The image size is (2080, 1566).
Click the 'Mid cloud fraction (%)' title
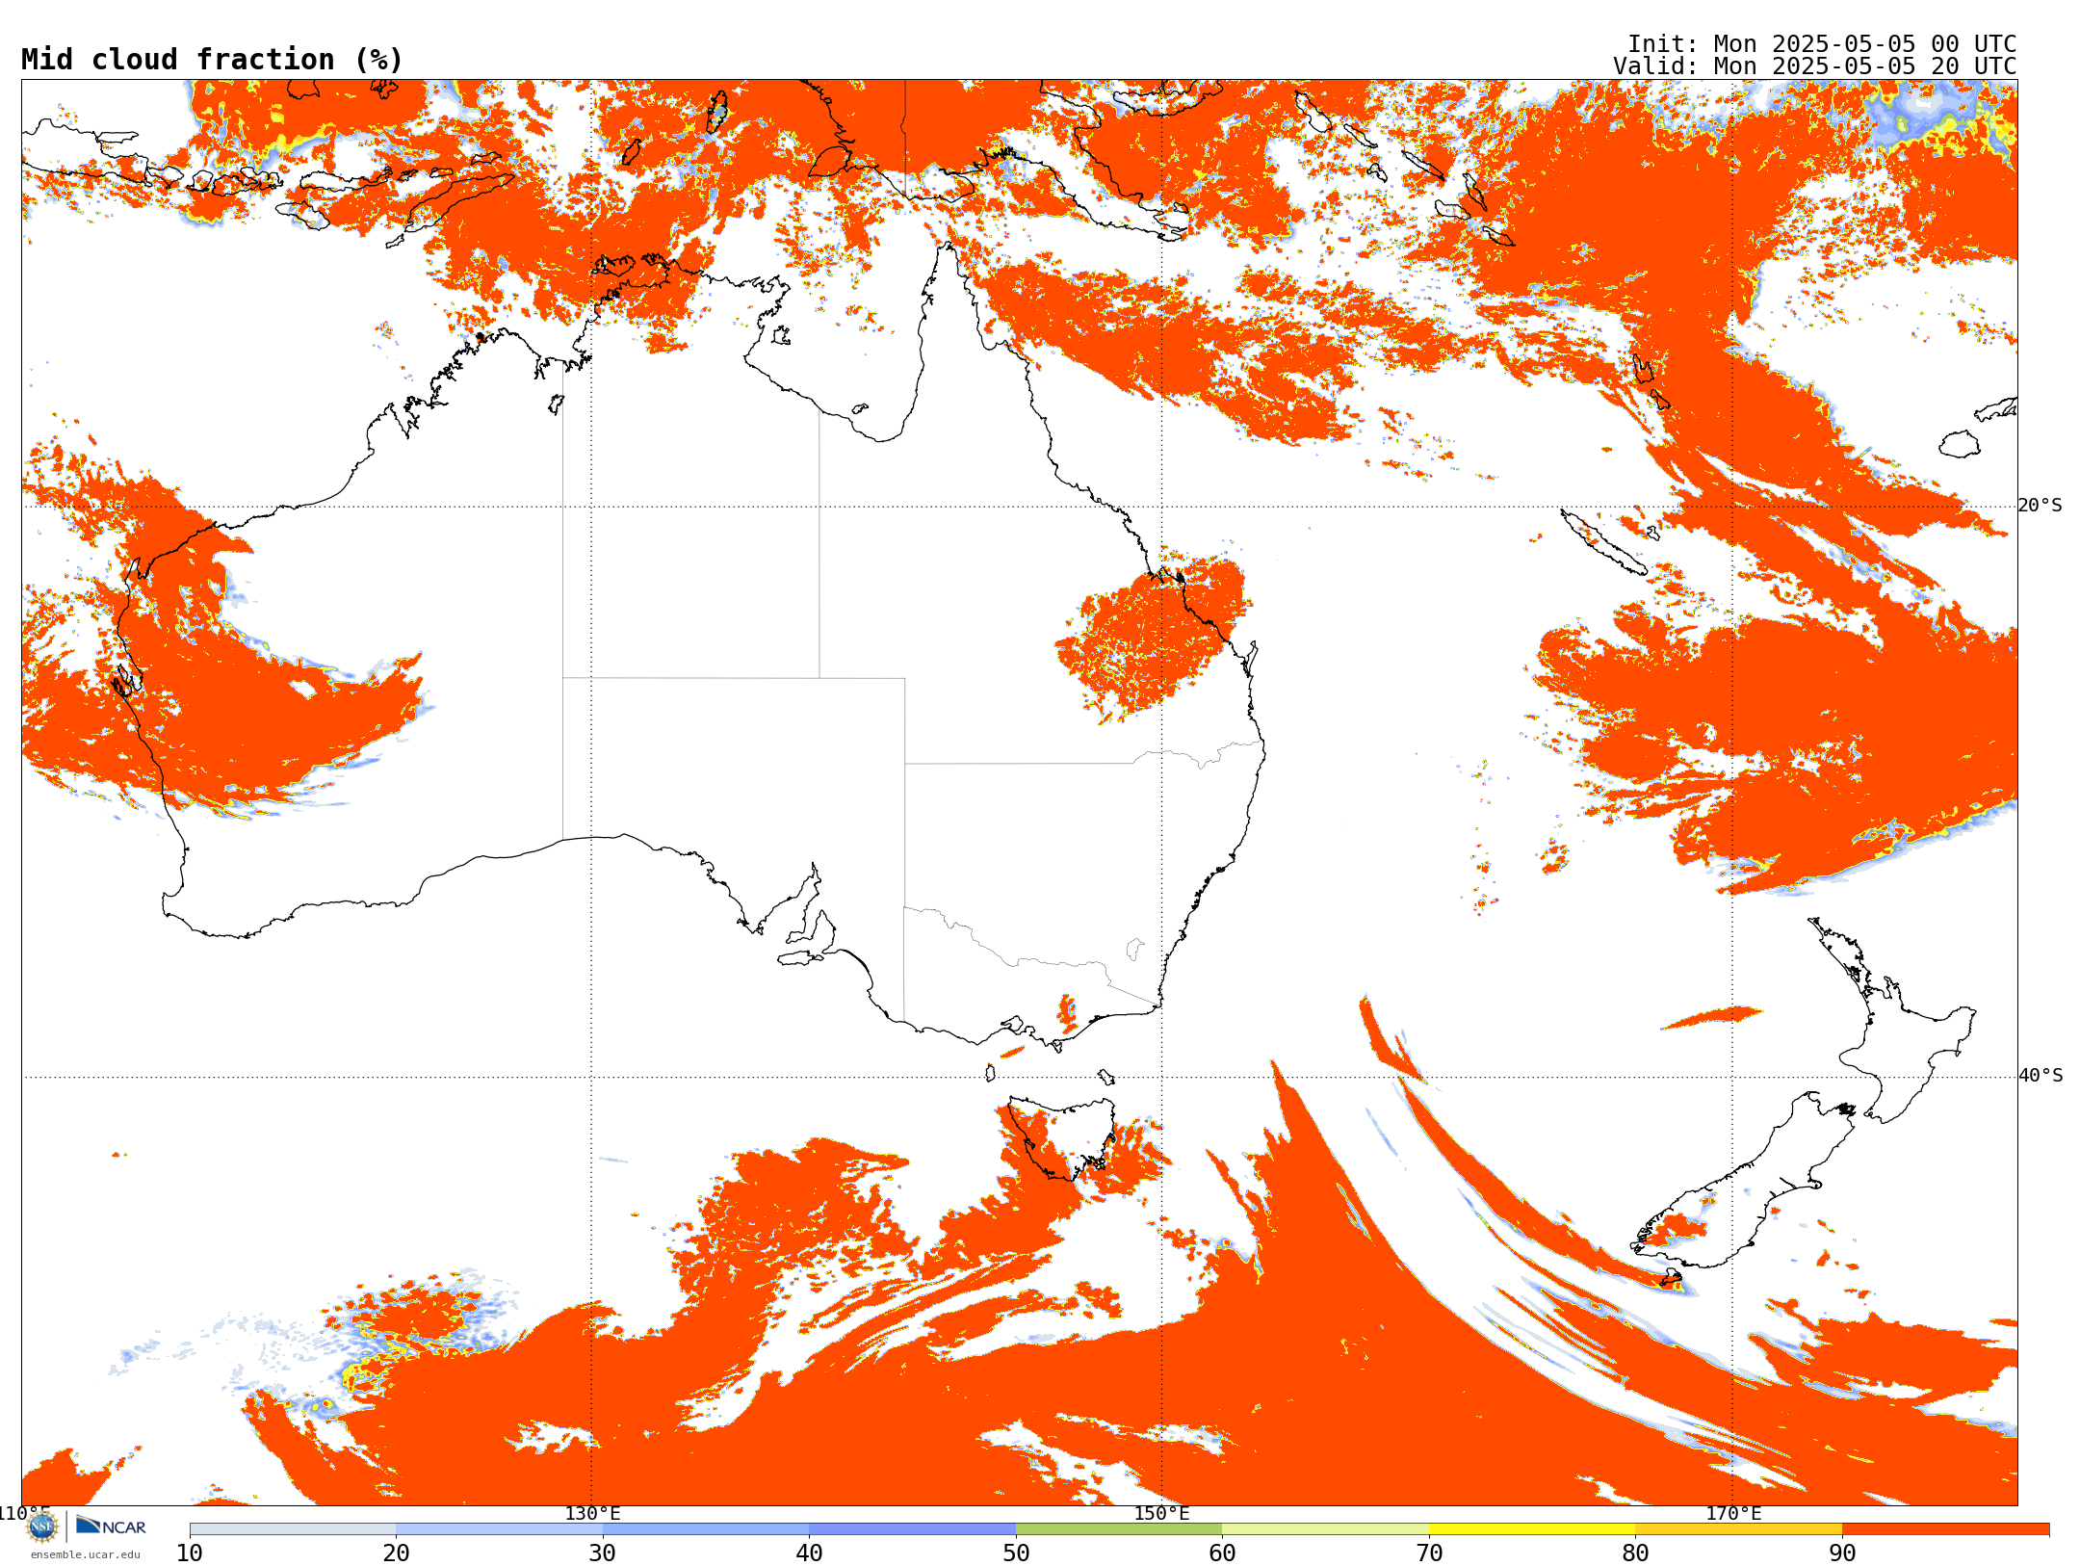[x=212, y=60]
